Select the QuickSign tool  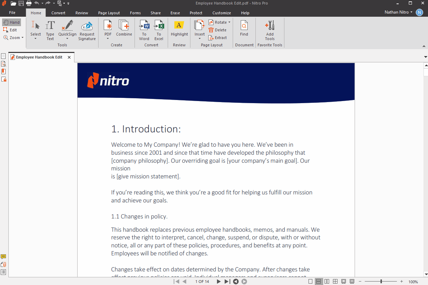click(67, 30)
